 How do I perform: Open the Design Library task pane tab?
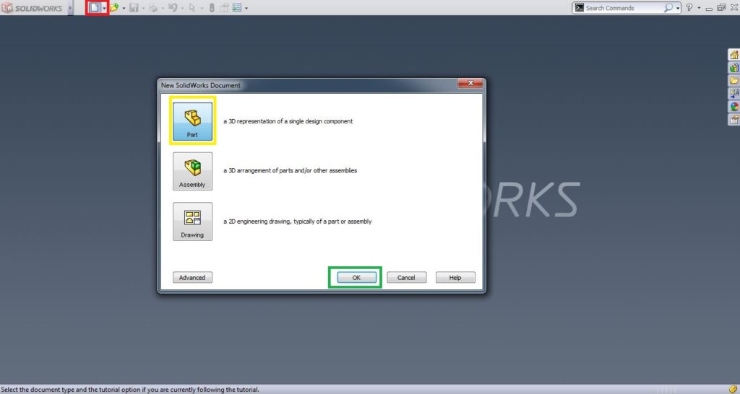[734, 68]
